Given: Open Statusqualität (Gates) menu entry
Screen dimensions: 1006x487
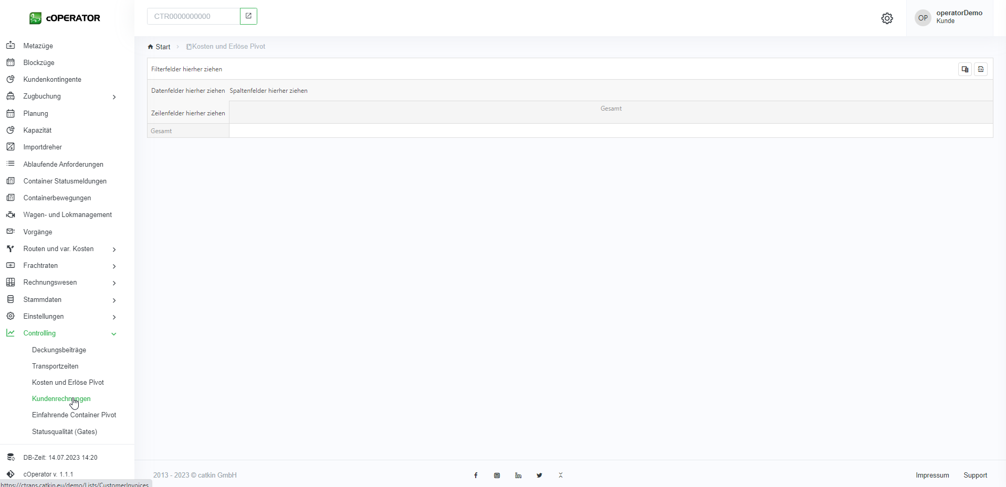Looking at the screenshot, I should [65, 432].
